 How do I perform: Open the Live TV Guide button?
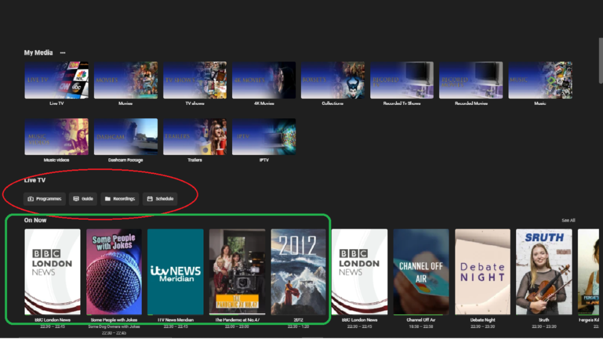83,199
